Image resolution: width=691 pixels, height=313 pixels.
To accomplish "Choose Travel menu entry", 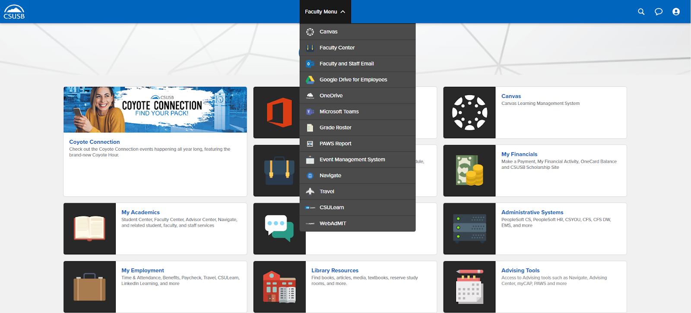I will pos(358,192).
